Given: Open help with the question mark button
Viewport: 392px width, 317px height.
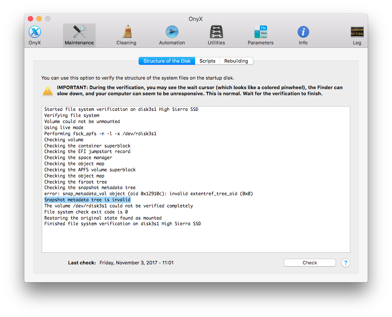Looking at the screenshot, I should tap(345, 263).
